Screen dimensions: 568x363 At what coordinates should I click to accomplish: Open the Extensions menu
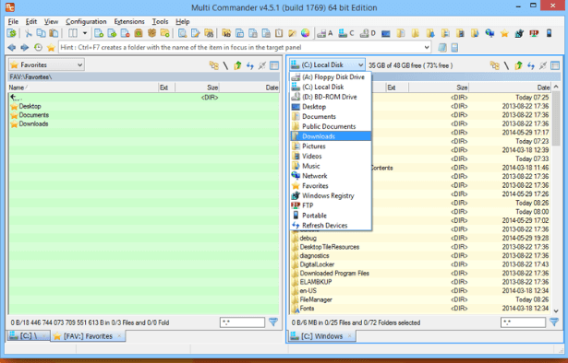coord(129,22)
